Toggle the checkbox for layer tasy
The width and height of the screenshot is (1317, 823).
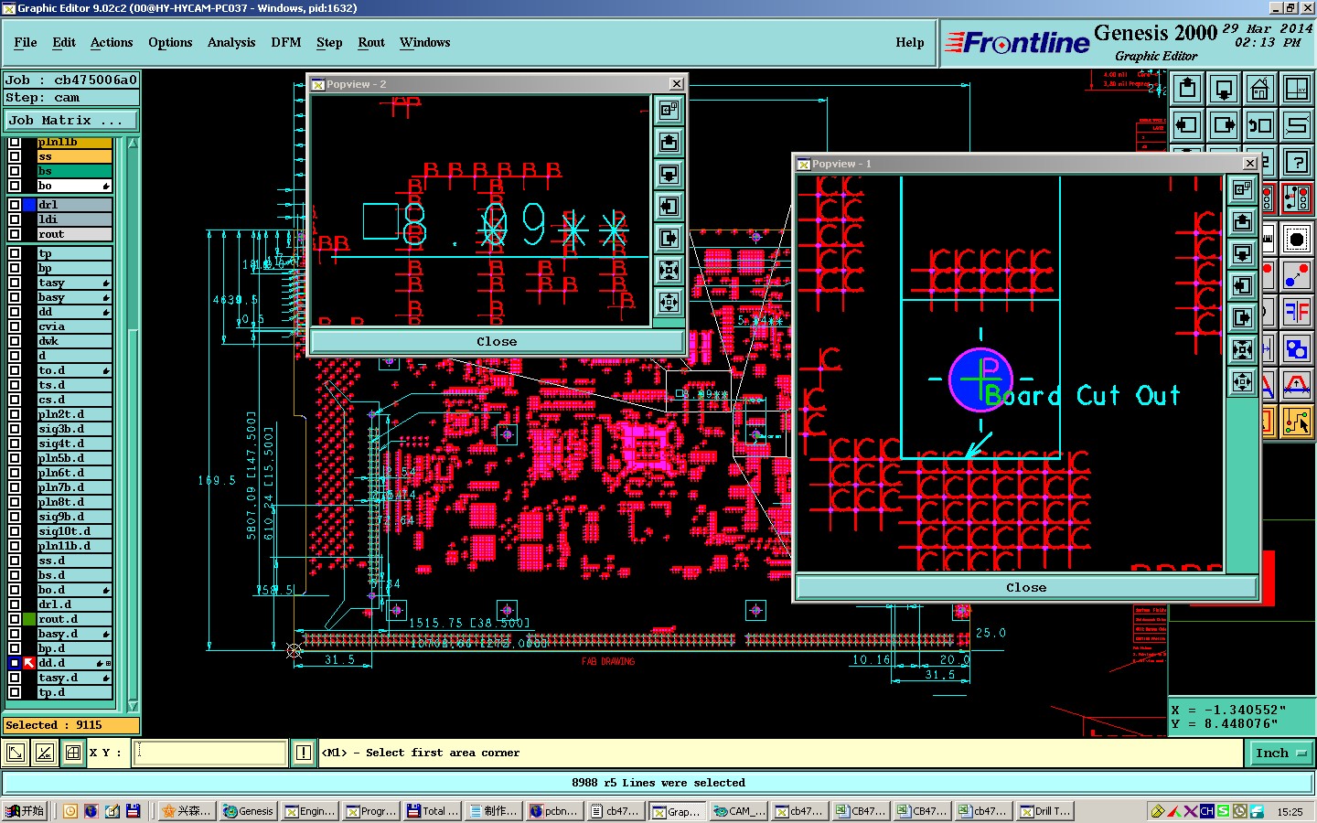pos(15,283)
